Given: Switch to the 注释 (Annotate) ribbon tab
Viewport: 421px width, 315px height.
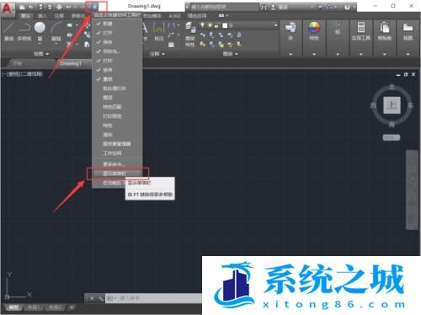Looking at the screenshot, I should click(59, 16).
